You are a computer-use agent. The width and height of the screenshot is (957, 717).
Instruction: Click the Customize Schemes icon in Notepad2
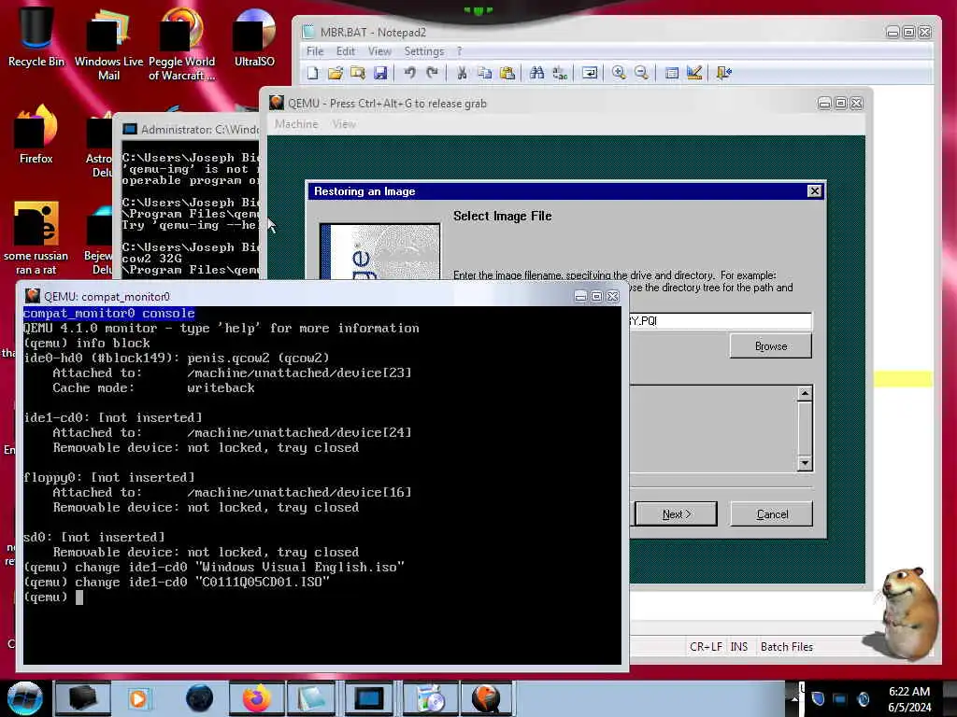point(694,73)
